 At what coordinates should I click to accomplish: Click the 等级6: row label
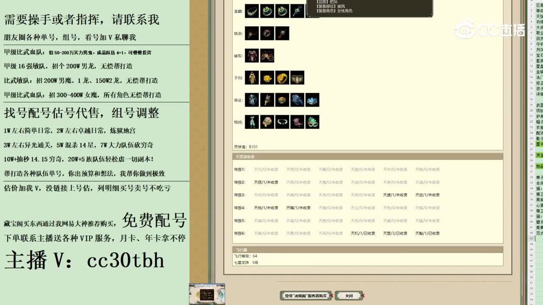click(x=239, y=233)
